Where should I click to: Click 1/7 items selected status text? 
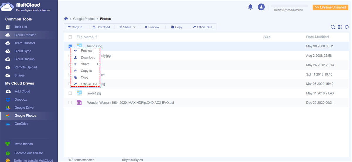coord(81,160)
